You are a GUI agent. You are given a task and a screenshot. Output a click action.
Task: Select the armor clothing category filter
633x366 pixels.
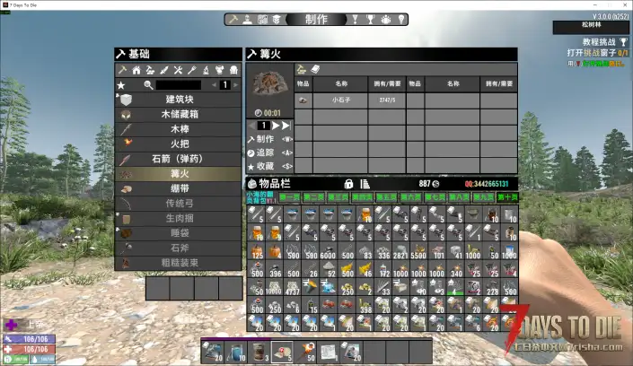220,70
